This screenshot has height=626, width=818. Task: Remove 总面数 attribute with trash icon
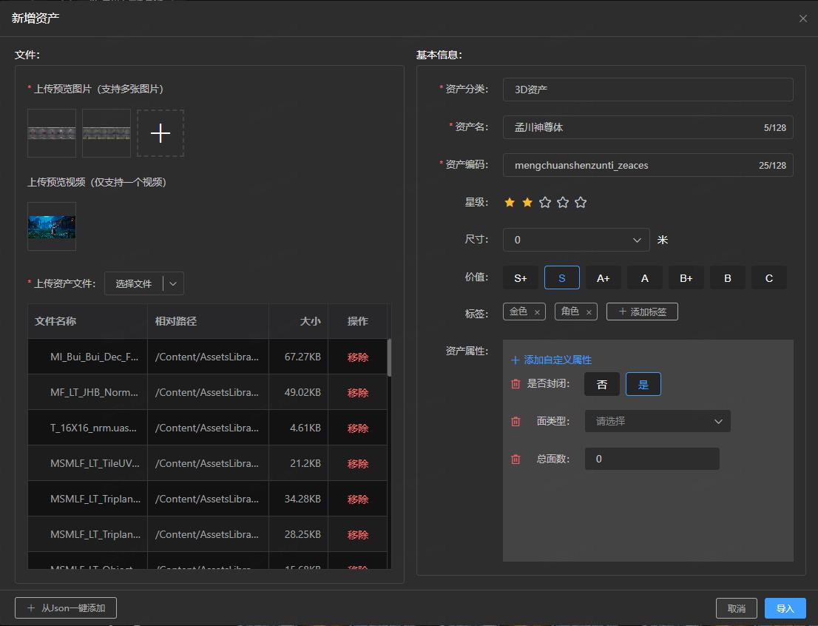[516, 460]
